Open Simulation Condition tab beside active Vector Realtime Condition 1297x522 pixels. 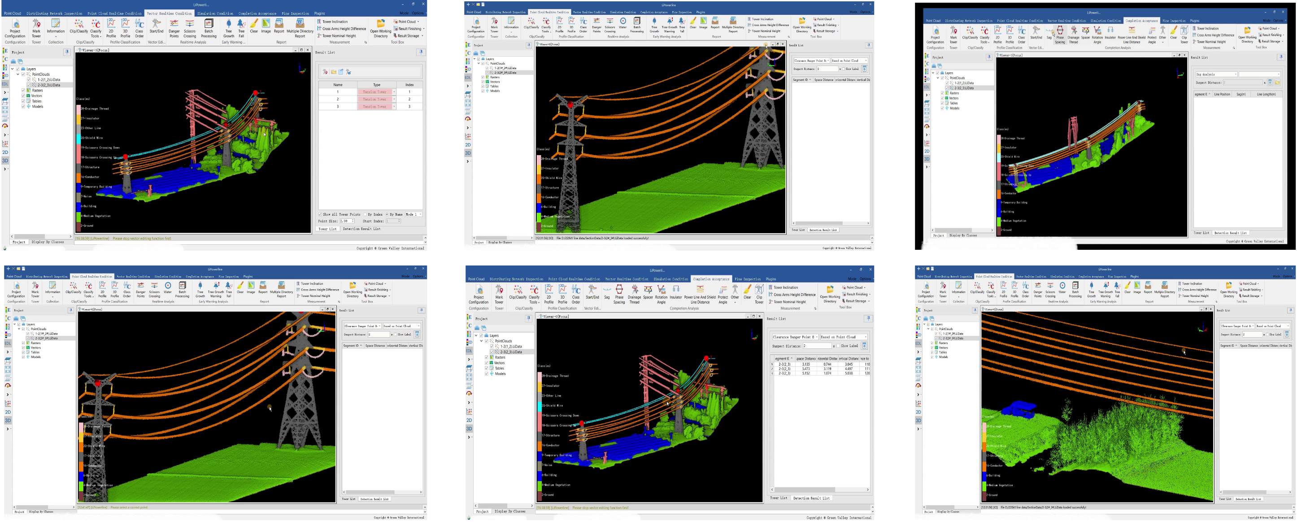point(215,13)
